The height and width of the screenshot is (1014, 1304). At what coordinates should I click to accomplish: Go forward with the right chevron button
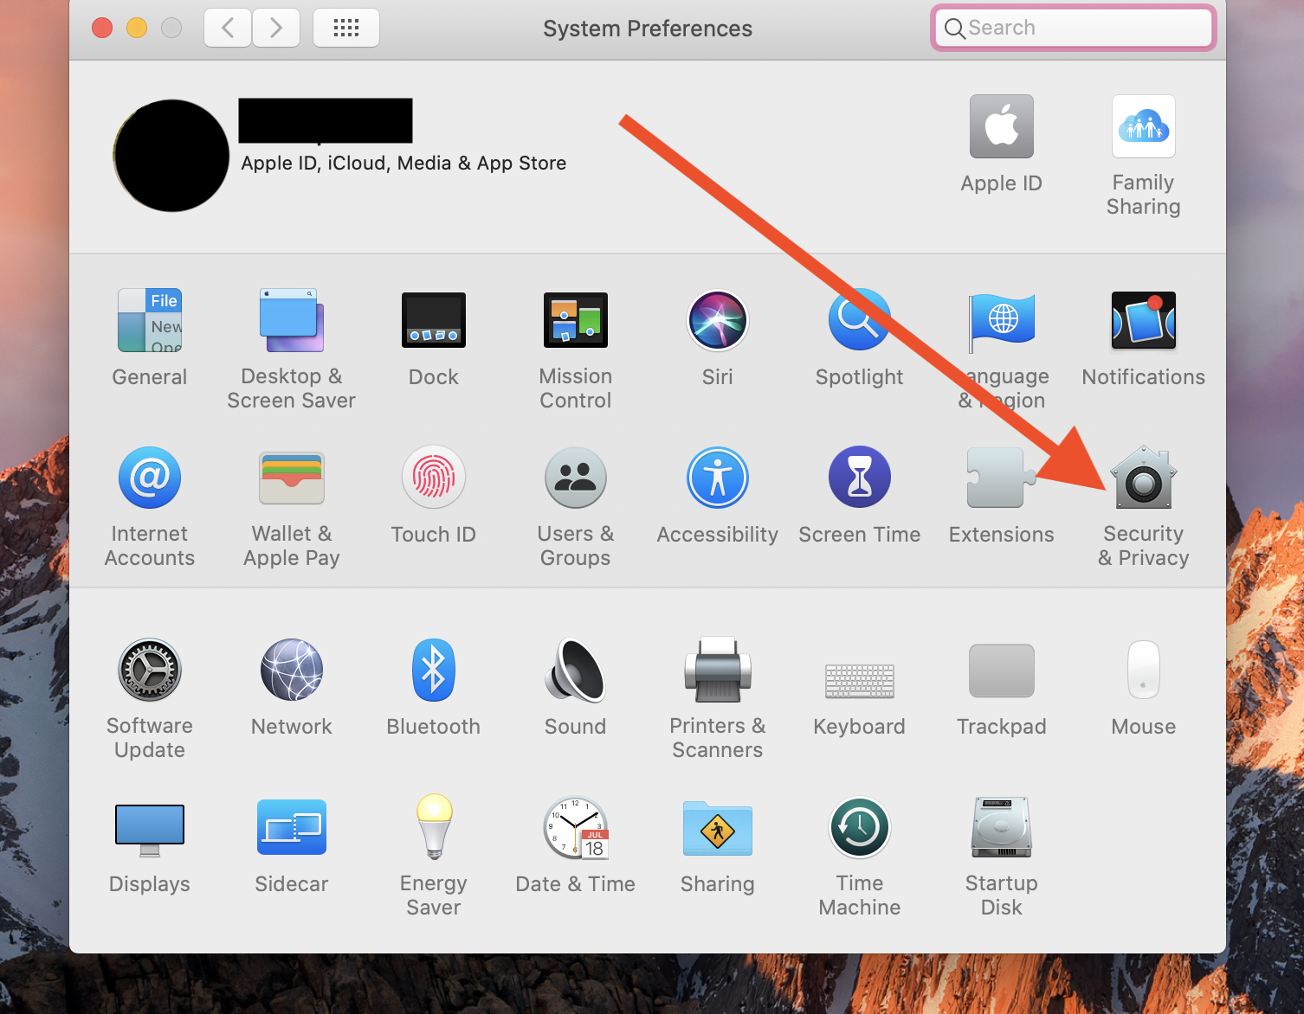tap(276, 28)
